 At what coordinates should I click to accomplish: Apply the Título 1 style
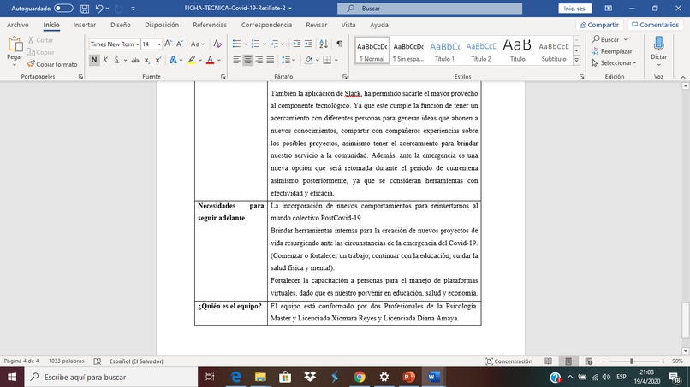[444, 51]
